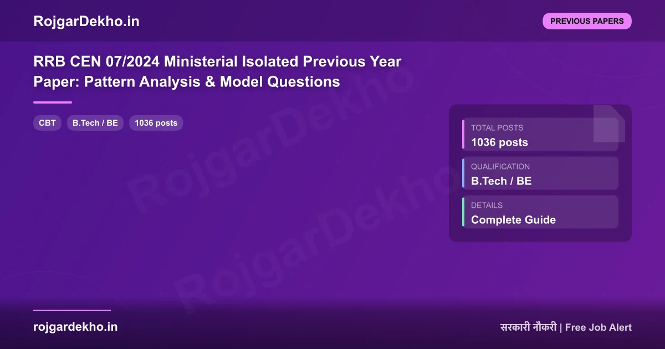Click the DETAILS card label
This screenshot has height=349, width=665.
point(487,205)
